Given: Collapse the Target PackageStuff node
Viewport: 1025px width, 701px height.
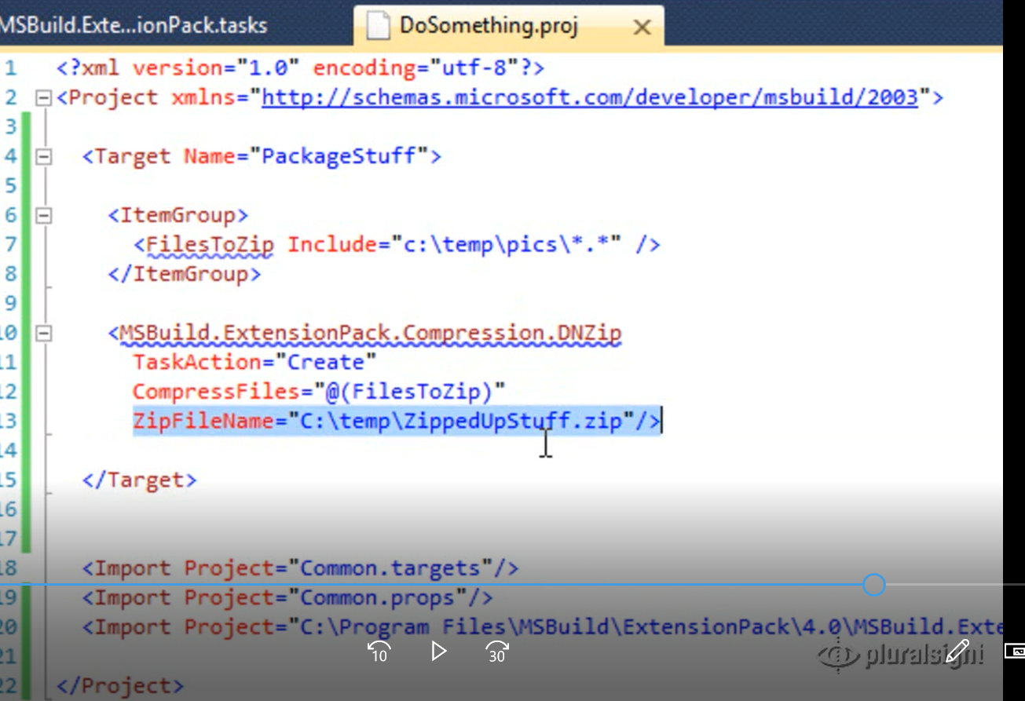Looking at the screenshot, I should [x=44, y=156].
